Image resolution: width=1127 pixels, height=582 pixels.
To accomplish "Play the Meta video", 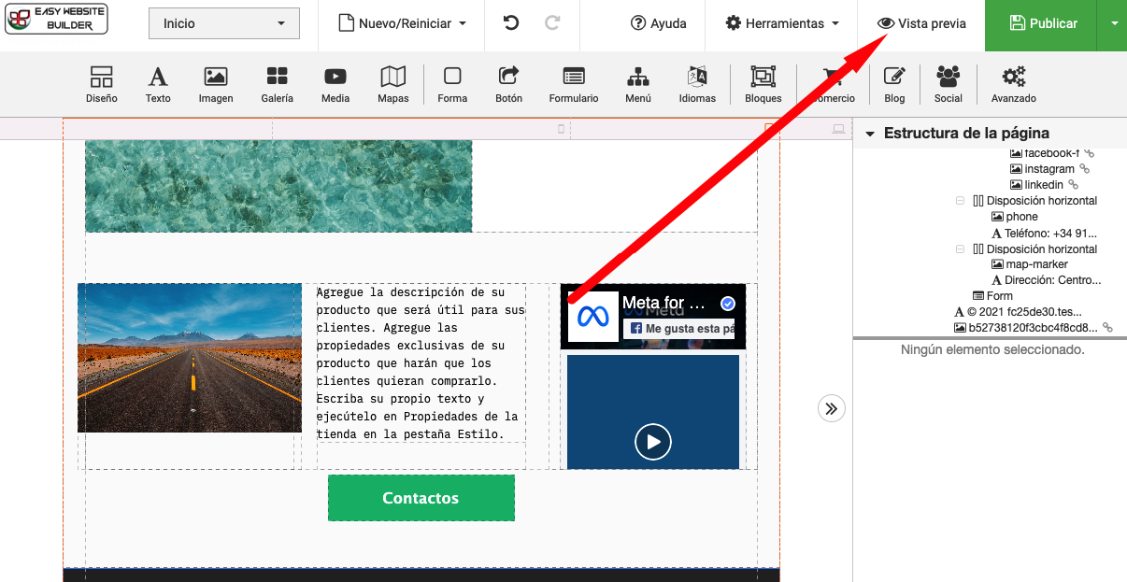I will (653, 441).
